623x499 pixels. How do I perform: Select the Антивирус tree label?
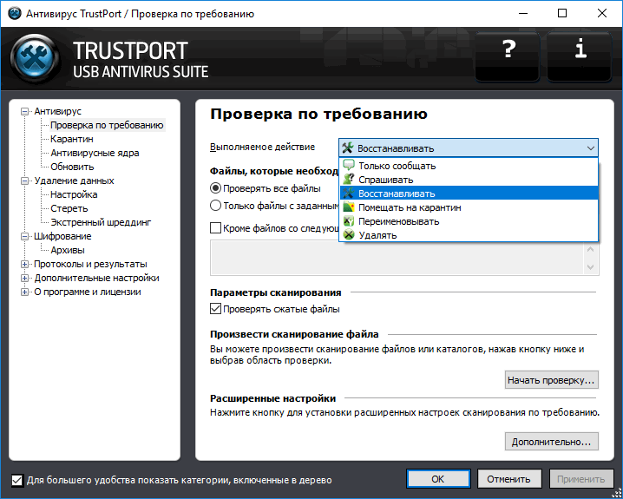click(57, 111)
